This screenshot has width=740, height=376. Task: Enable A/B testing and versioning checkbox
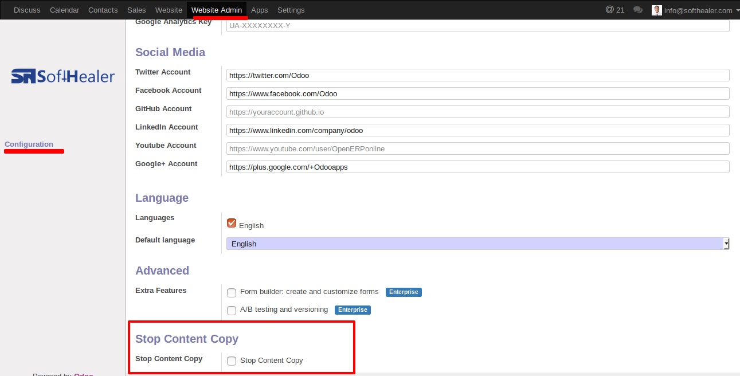click(x=232, y=311)
